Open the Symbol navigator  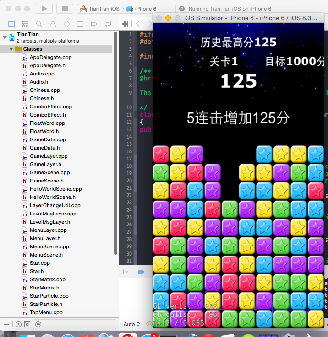coord(25,24)
